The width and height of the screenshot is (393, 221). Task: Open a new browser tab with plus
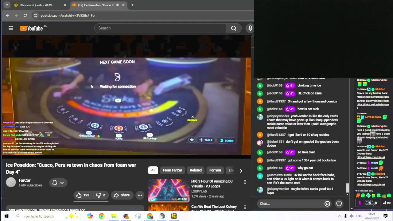132,5
